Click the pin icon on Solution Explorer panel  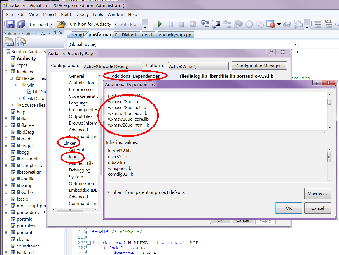55,33
